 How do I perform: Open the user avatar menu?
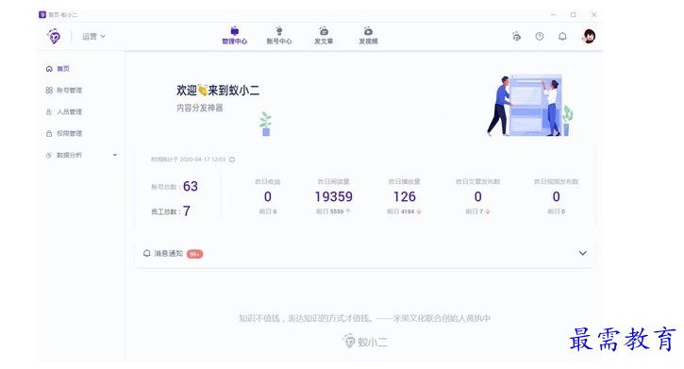click(589, 36)
